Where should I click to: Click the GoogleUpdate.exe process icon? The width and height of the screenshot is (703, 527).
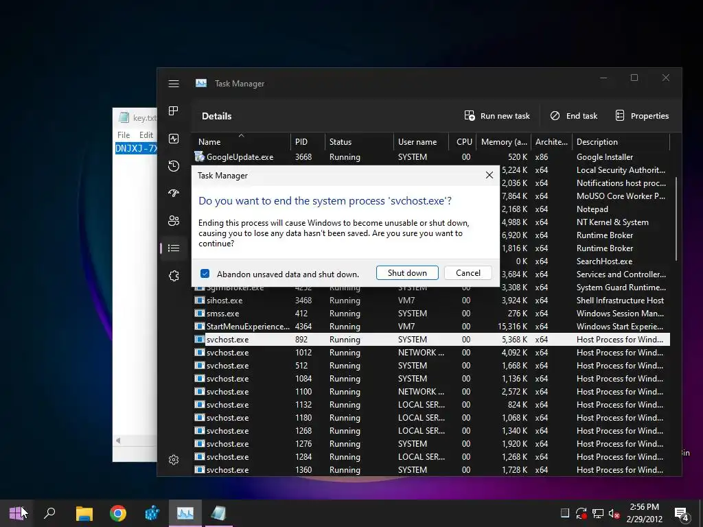(200, 156)
